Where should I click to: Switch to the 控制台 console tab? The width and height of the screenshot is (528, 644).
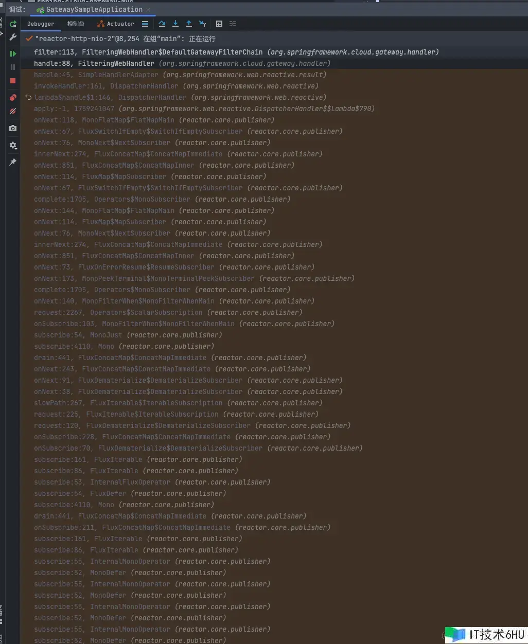click(x=76, y=24)
